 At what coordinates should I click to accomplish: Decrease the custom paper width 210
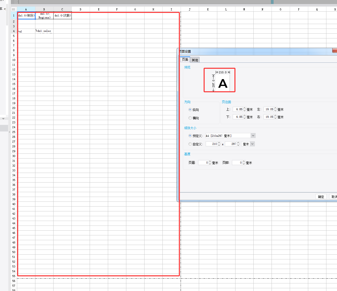pos(219,145)
